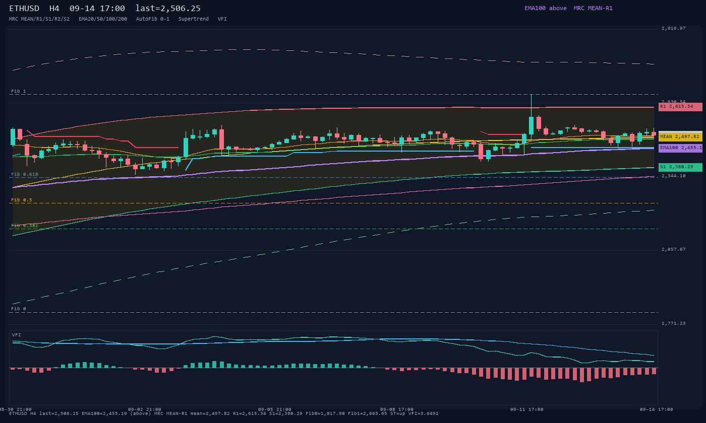Image resolution: width=706 pixels, height=423 pixels.
Task: Click the 09-08 17:00 time axis label
Action: click(397, 409)
